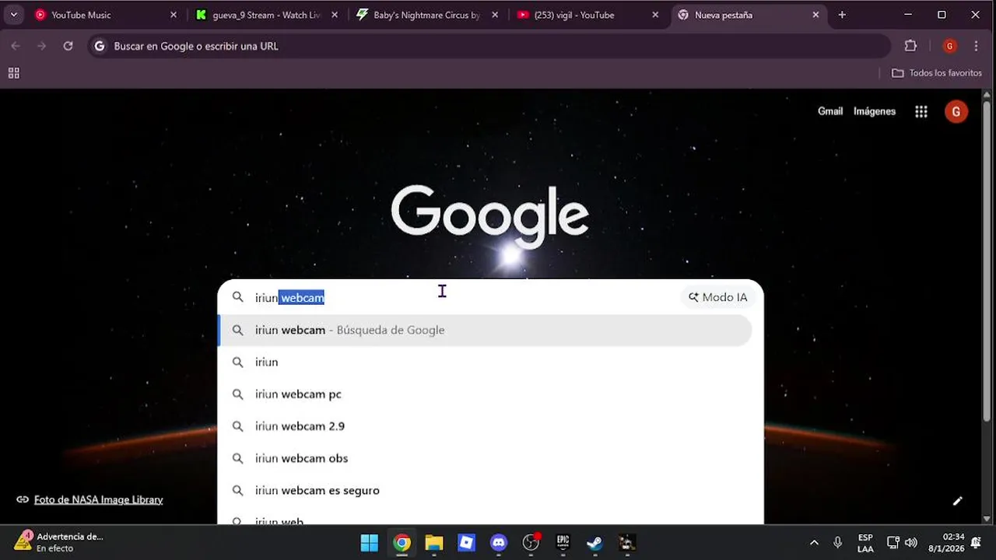Viewport: 996px width, 560px height.
Task: Focus the Chrome address bar
Action: pyautogui.click(x=489, y=46)
